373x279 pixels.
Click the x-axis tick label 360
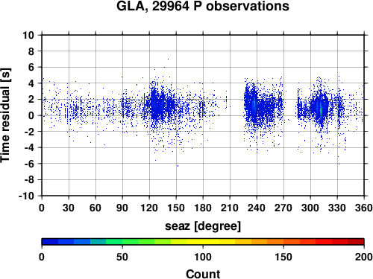coord(364,208)
